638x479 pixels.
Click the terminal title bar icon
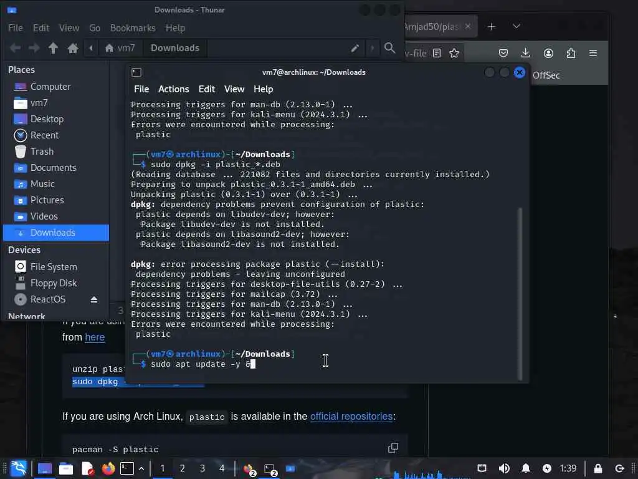(136, 72)
